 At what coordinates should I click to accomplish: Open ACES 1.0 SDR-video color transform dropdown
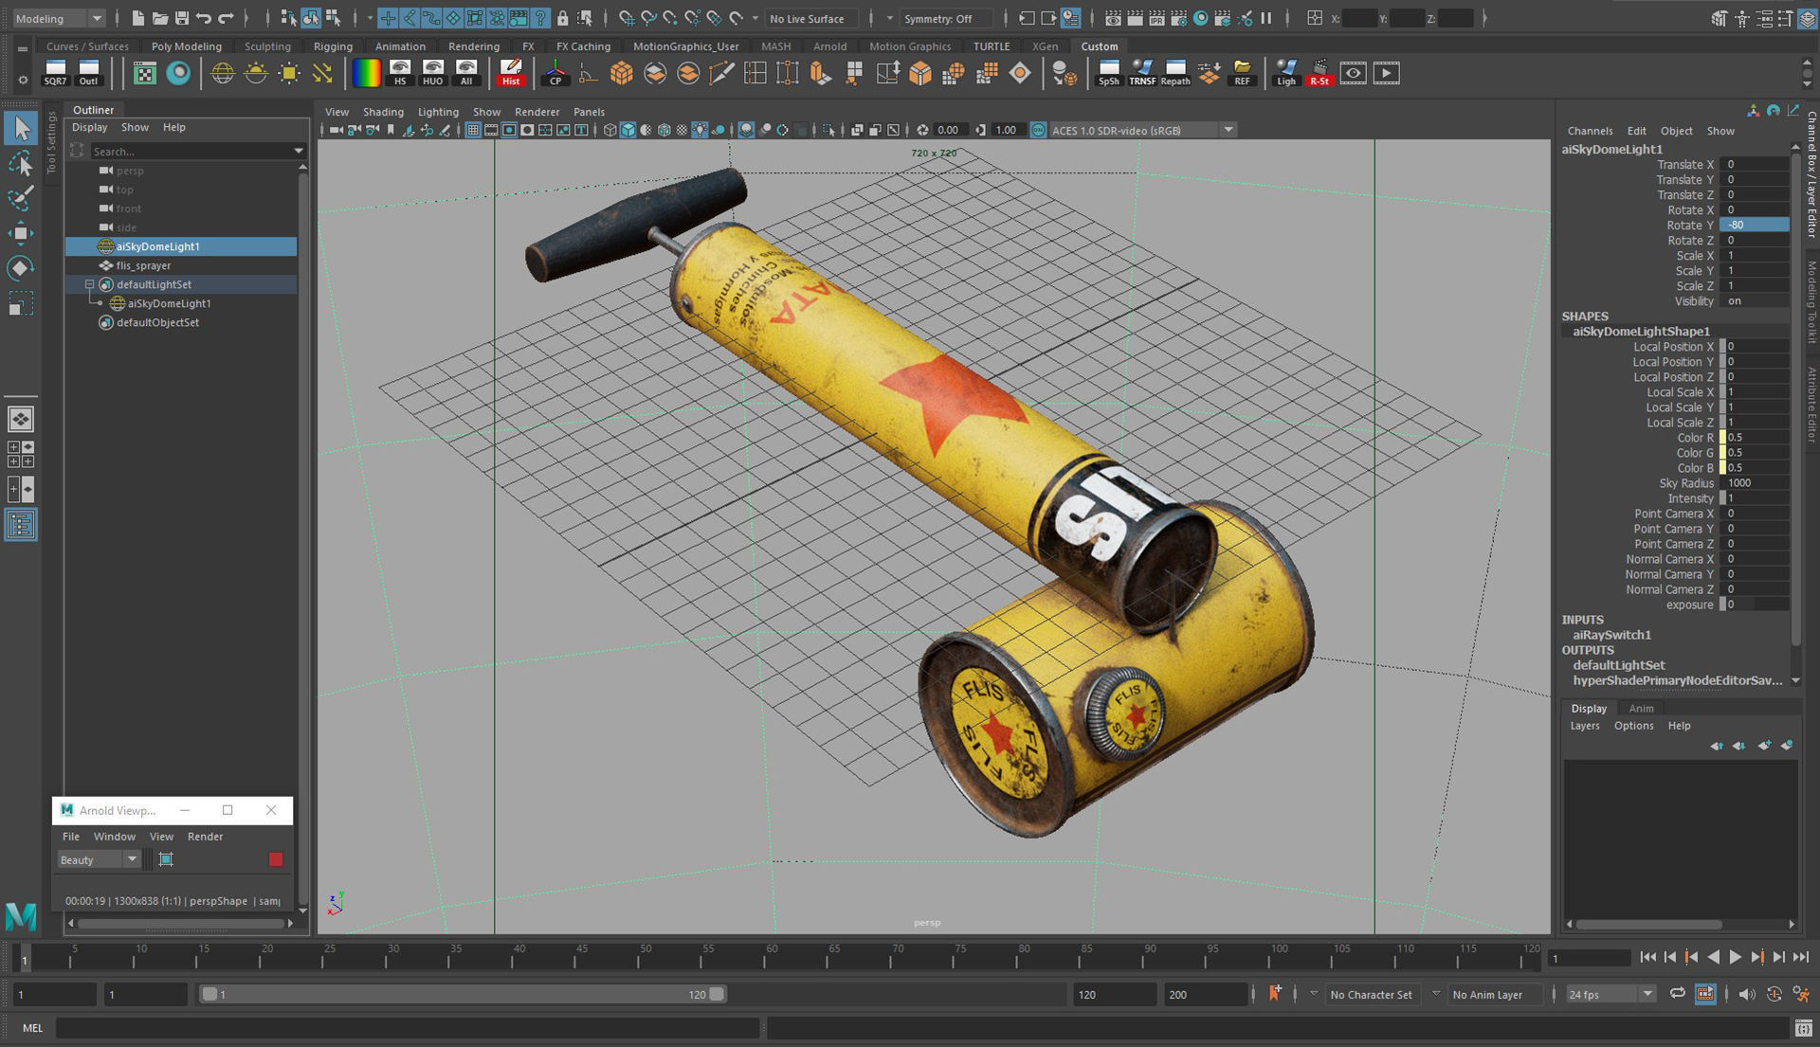tap(1142, 130)
